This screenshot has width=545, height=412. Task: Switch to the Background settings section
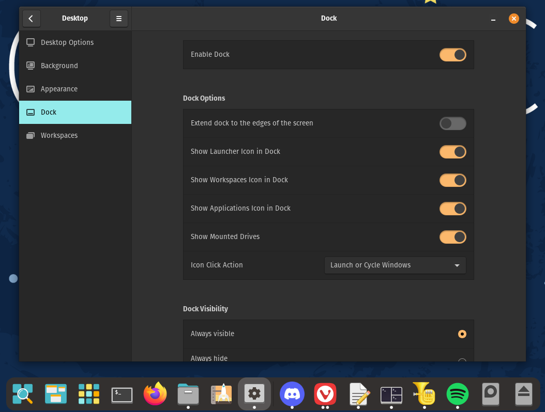(x=59, y=66)
